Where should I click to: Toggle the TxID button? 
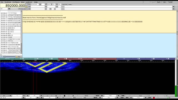click(164, 2)
